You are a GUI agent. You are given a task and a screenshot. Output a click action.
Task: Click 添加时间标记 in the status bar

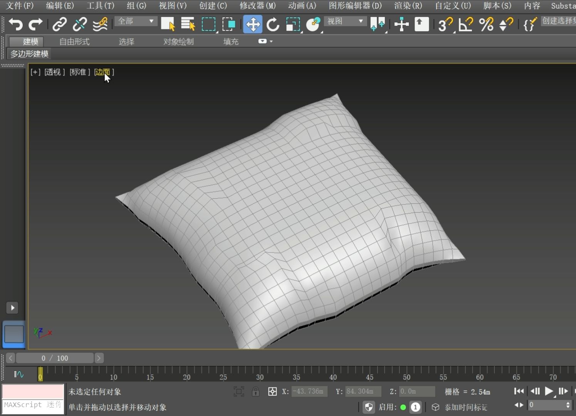466,407
